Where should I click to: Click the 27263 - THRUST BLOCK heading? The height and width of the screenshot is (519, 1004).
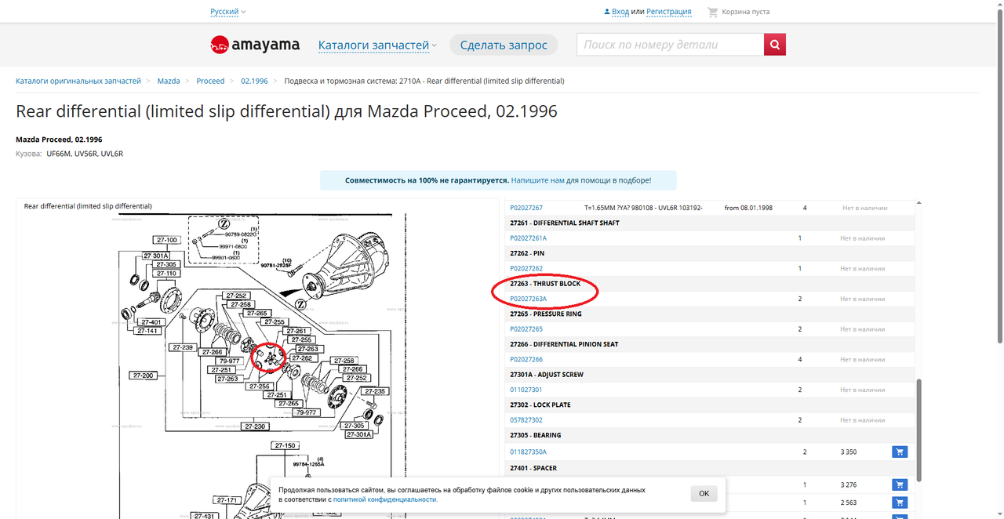pyautogui.click(x=545, y=284)
